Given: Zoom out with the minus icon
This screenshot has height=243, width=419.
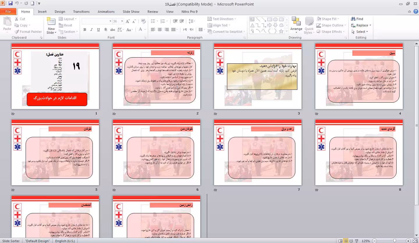Looking at the screenshot, I should click(374, 241).
